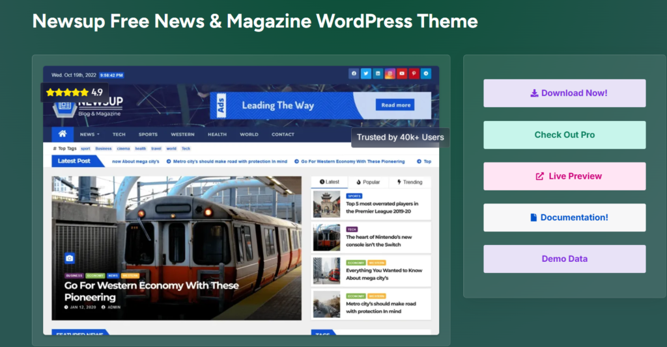Viewport: 667px width, 347px height.
Task: Click the camera icon on the train image
Action: [x=70, y=258]
